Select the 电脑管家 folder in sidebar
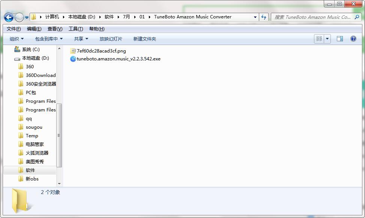Viewport: 365px width, 218px height. (35, 144)
